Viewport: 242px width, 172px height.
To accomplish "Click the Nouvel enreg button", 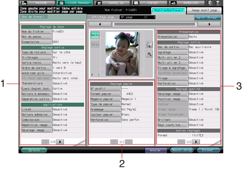I will pyautogui.click(x=182, y=150).
